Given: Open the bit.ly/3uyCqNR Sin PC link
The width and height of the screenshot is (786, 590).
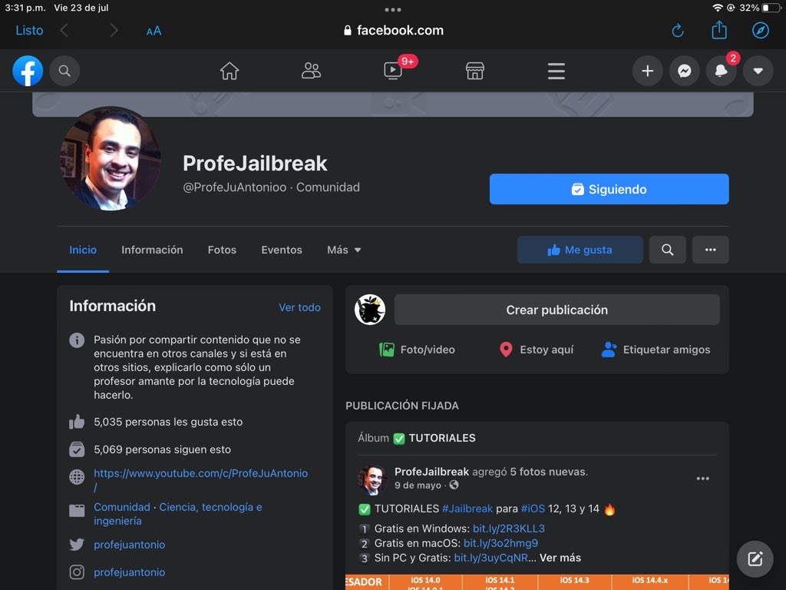Looking at the screenshot, I should click(x=490, y=558).
